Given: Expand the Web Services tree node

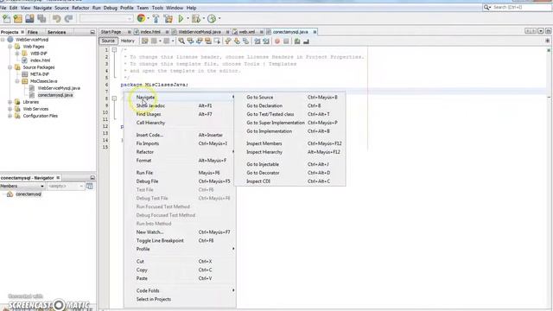Looking at the screenshot, I should (x=10, y=109).
